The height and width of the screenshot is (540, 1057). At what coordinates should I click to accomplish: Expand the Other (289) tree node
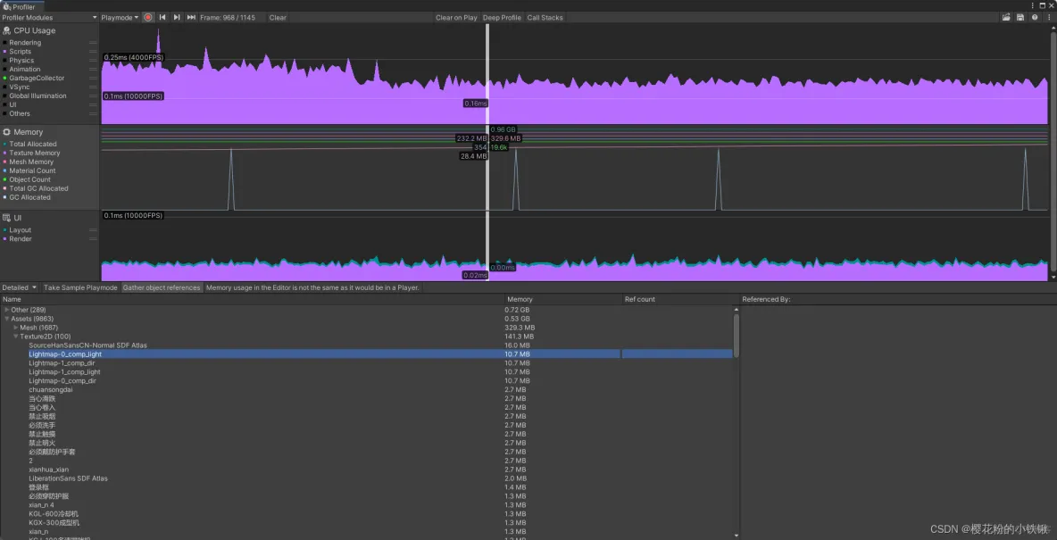tap(7, 310)
